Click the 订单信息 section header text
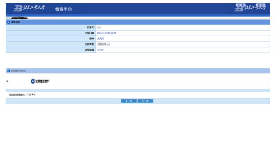278x160 pixels. (15, 22)
